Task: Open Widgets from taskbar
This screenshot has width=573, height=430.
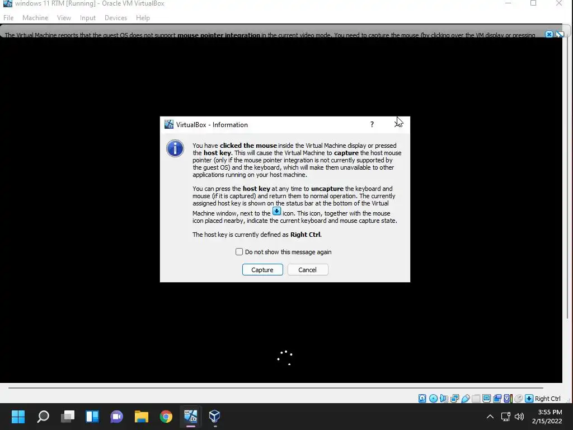Action: coord(92,416)
